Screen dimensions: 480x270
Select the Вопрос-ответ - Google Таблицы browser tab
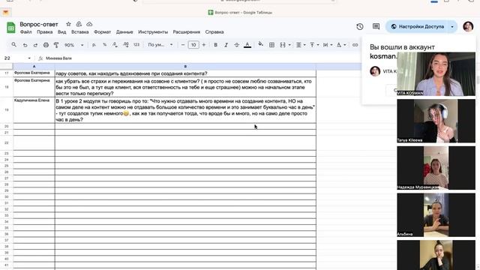240,13
